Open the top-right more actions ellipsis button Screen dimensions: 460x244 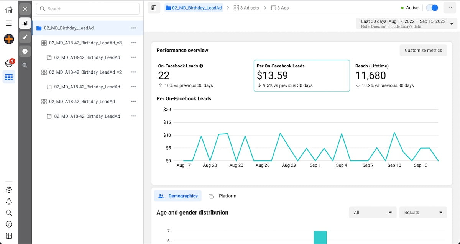pyautogui.click(x=450, y=8)
